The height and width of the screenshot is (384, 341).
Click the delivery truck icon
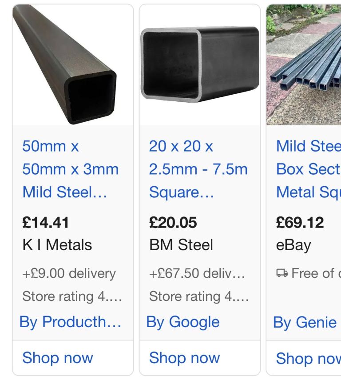coord(282,273)
